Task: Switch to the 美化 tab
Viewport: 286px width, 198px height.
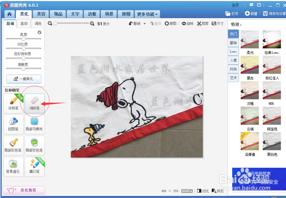Action: 24,14
